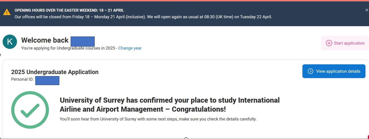Click the redacted name beside Welcome back
369x139 pixels.
pyautogui.click(x=83, y=41)
